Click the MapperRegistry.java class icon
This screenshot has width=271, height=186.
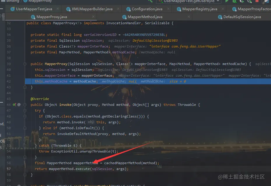pos(179,9)
